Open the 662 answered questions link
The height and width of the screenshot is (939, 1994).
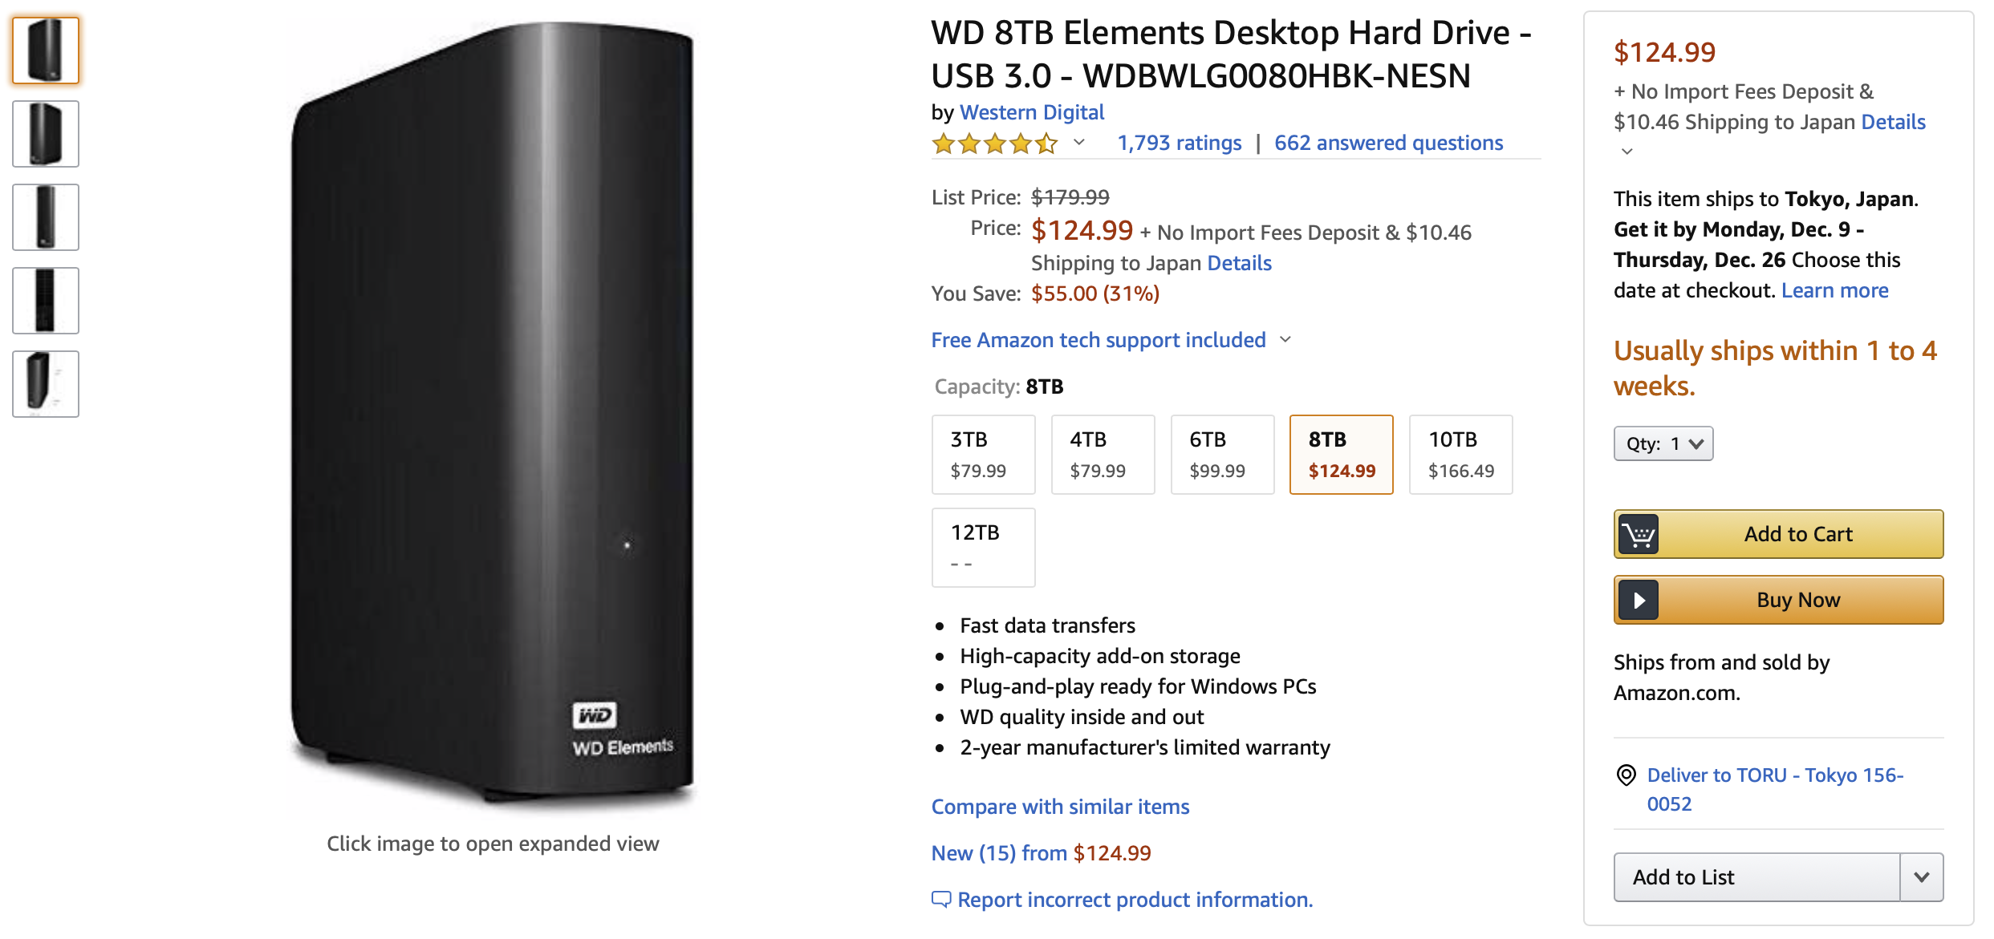pos(1388,143)
